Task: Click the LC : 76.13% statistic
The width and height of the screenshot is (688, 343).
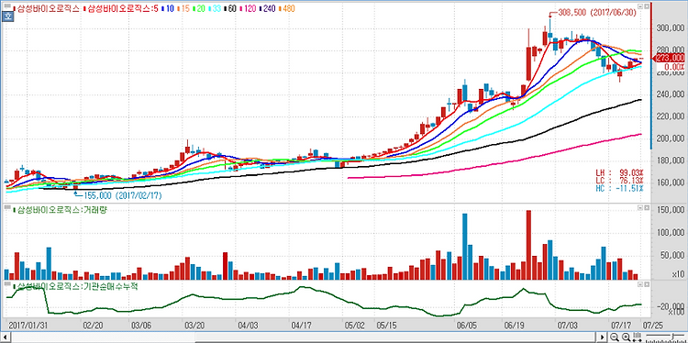Action: [619, 181]
